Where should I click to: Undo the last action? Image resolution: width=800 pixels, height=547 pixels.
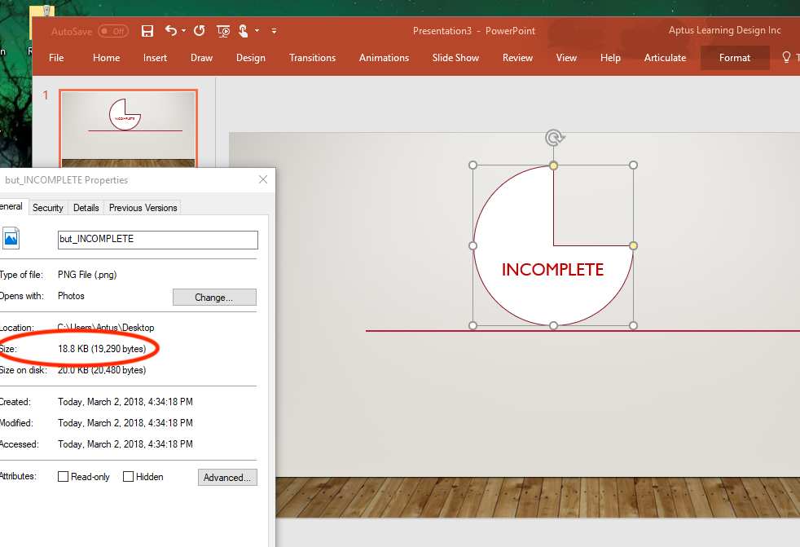click(172, 31)
